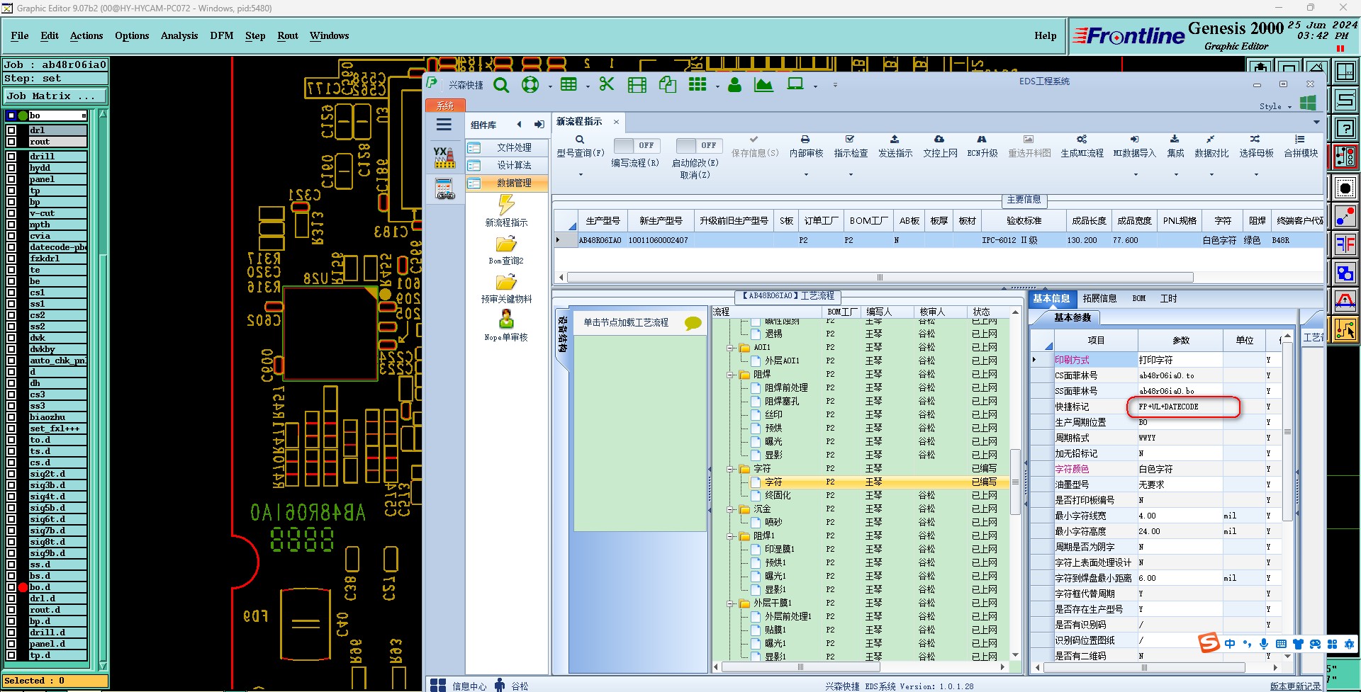The image size is (1361, 692).
Task: Click the green film strip icon
Action: [637, 85]
